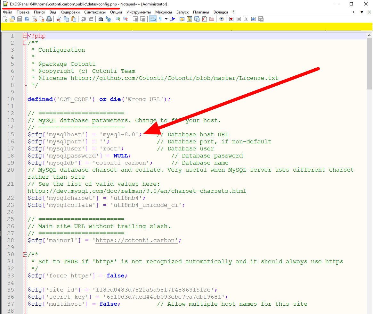The width and height of the screenshot is (373, 314).
Task: Create a new file with the New icon
Action: [x=5, y=19]
